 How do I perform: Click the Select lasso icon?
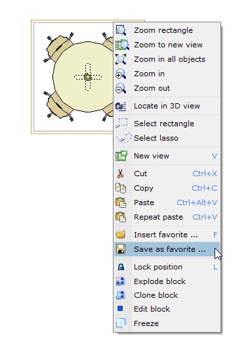tap(123, 138)
